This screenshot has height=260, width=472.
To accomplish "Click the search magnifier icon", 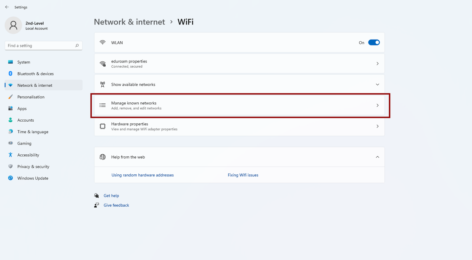I will tap(77, 45).
